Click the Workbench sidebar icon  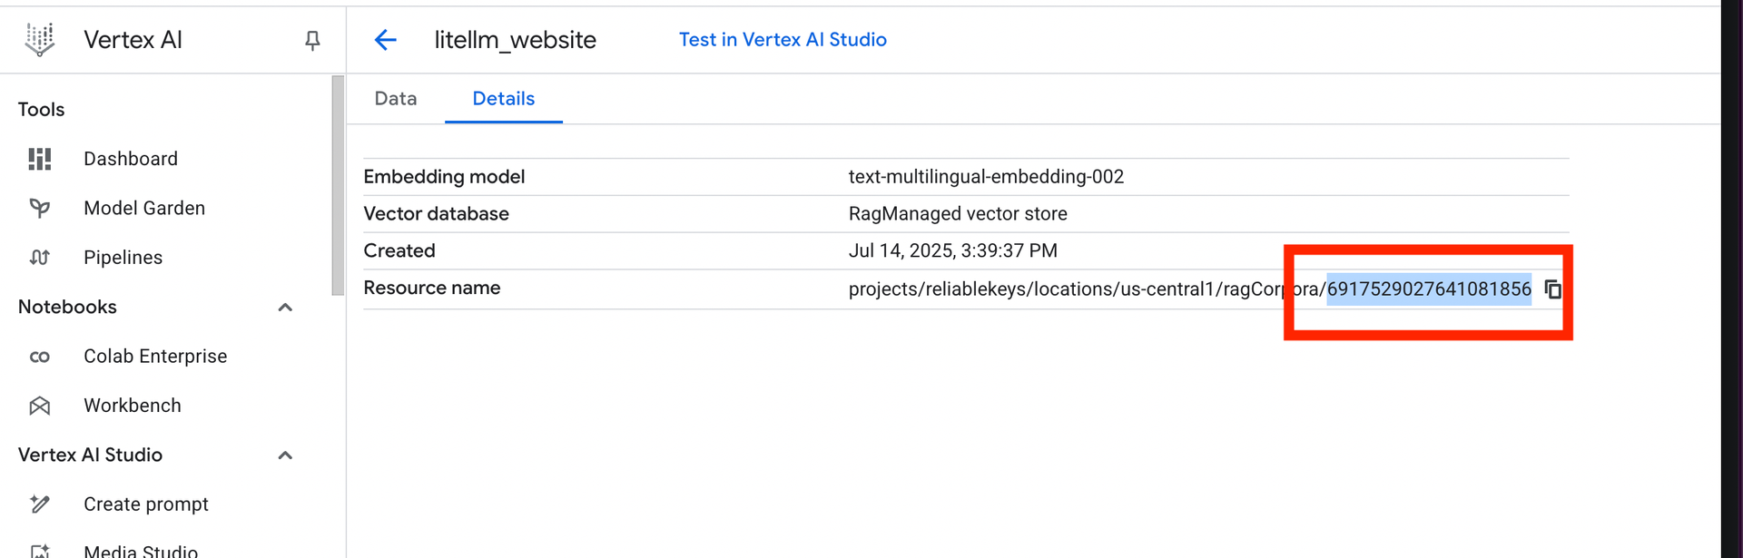pos(40,405)
